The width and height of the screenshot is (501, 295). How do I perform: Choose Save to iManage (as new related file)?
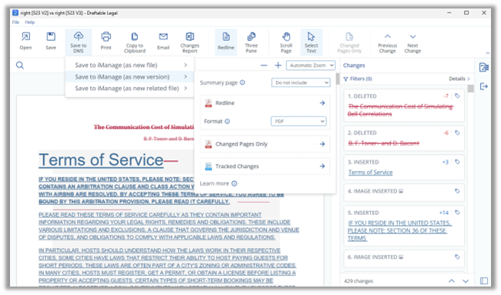click(x=129, y=89)
